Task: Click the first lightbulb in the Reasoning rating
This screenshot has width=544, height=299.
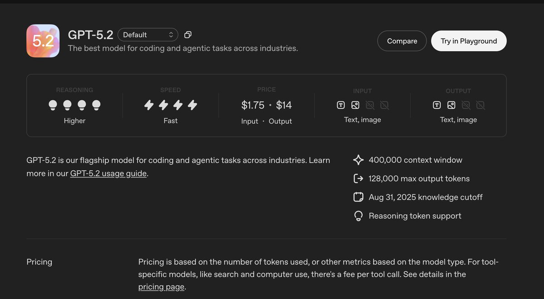Action: pos(53,105)
